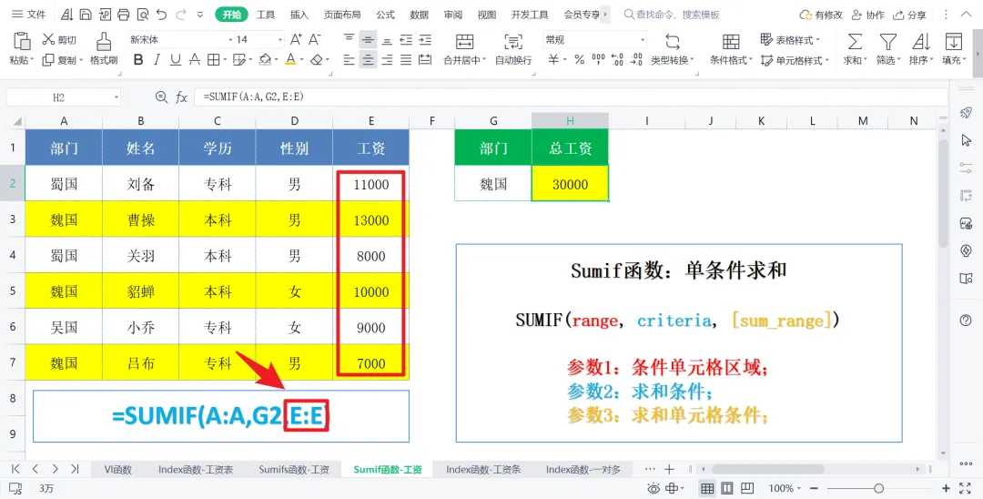983x499 pixels.
Task: Switch to the Sumifs函数-工资 sheet tab
Action: click(293, 469)
